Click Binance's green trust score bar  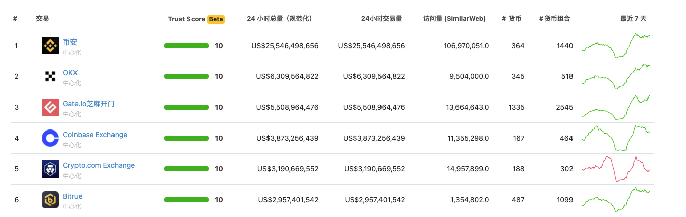point(186,46)
